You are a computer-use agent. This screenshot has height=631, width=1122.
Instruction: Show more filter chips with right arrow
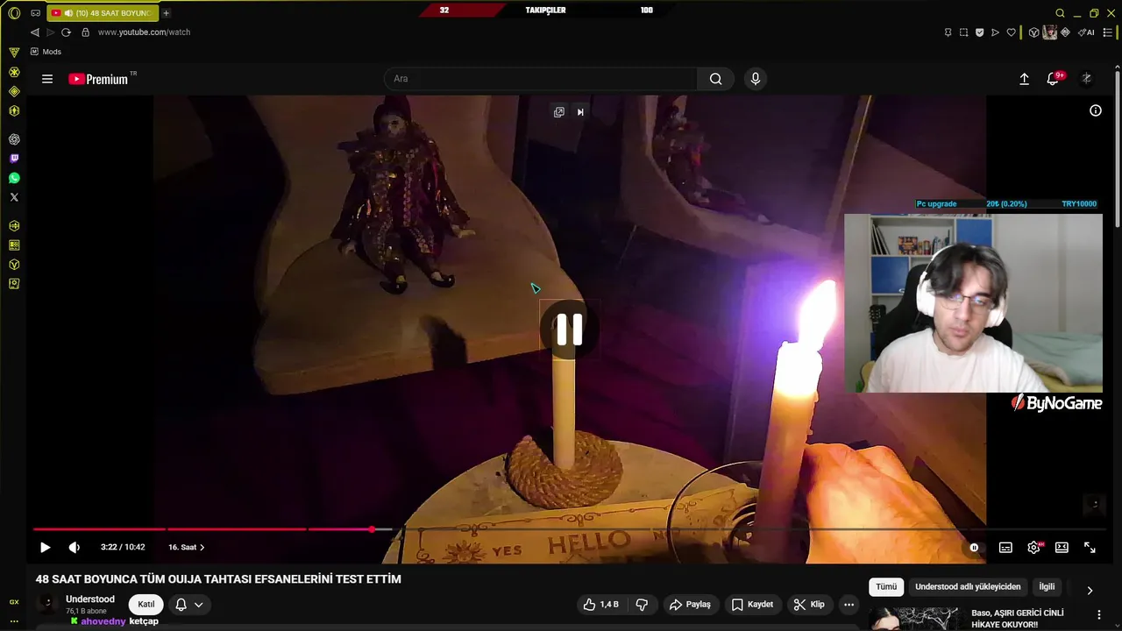click(x=1090, y=591)
